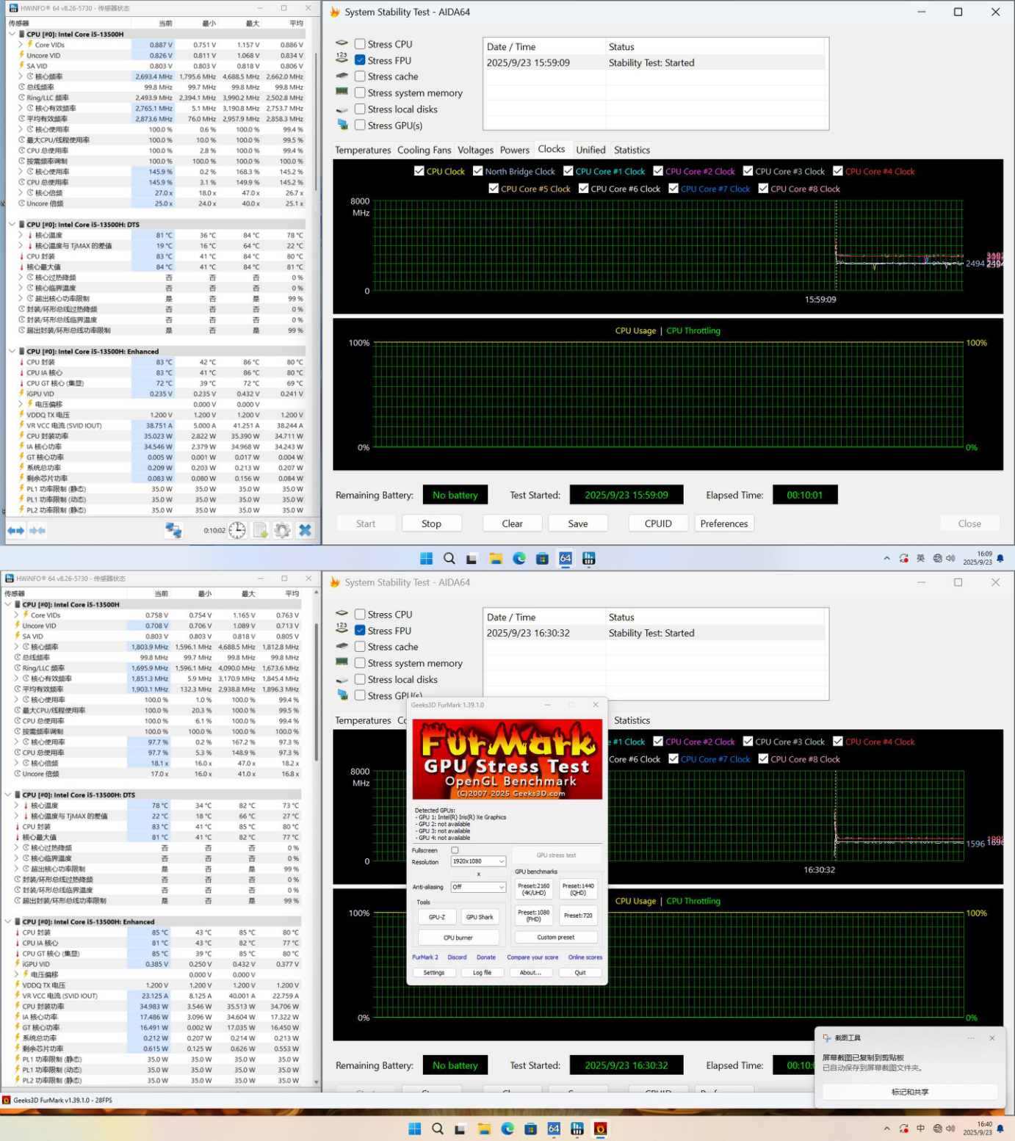Open the Online scores link in FurMark
The image size is (1015, 1141).
pos(585,957)
